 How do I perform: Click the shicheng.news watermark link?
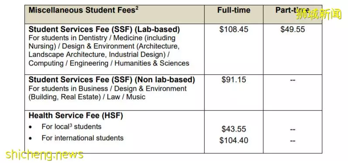tap(44, 154)
